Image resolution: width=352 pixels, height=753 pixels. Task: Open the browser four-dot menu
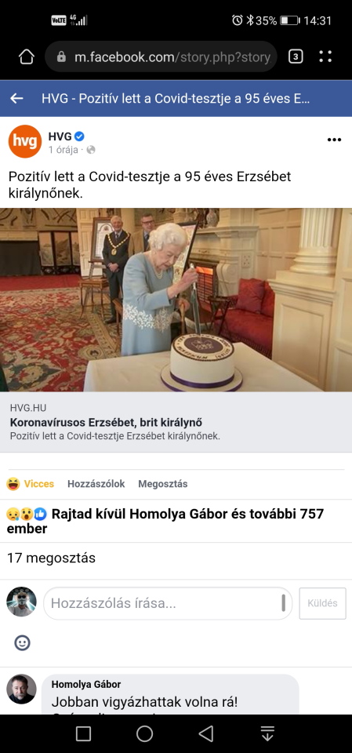(325, 56)
